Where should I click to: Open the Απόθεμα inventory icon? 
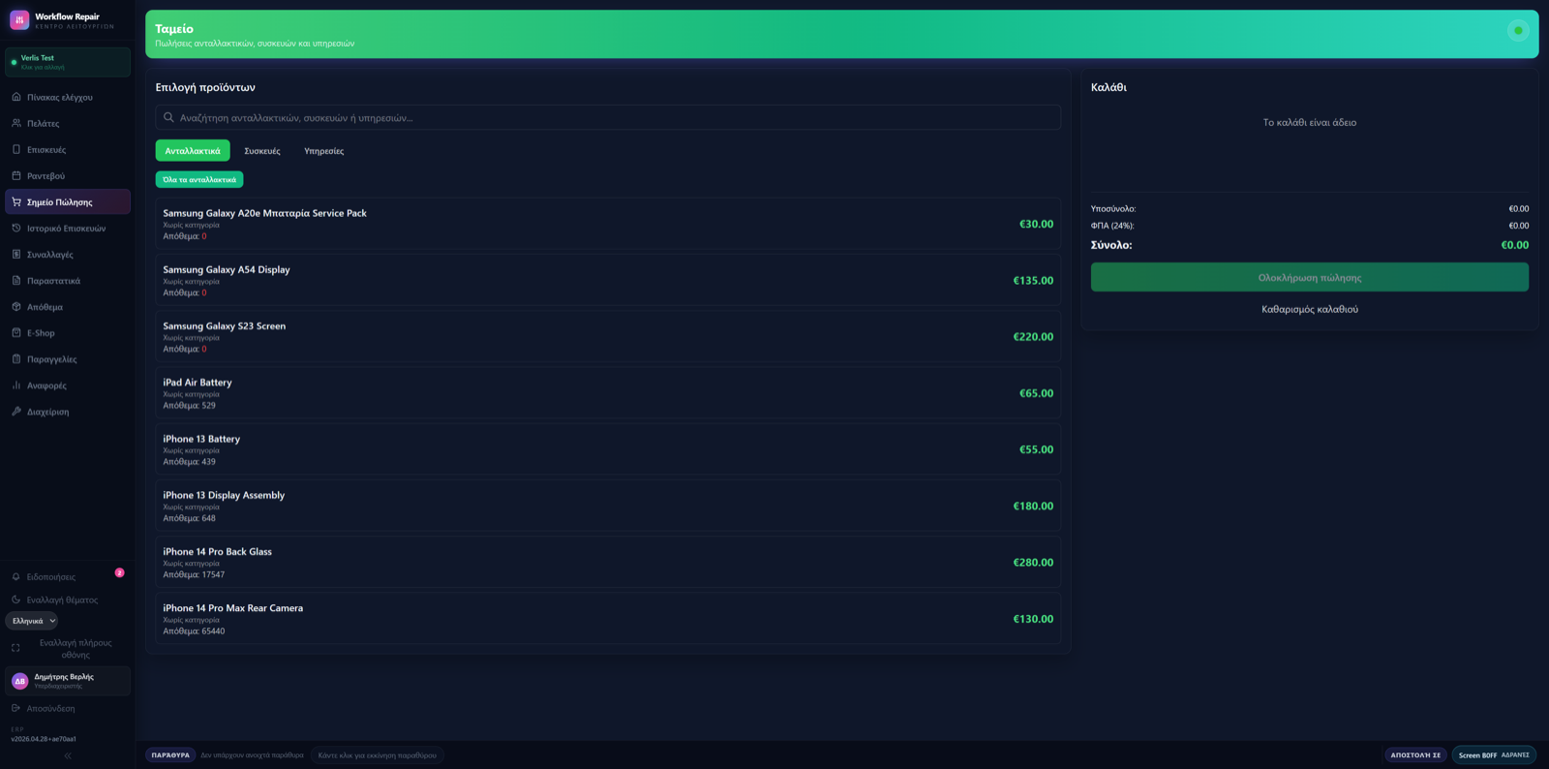pos(16,306)
